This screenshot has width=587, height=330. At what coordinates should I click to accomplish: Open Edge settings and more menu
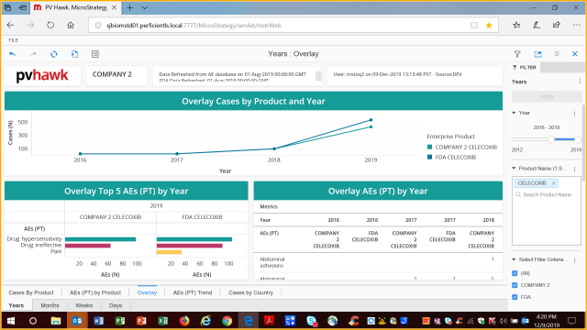click(x=577, y=25)
